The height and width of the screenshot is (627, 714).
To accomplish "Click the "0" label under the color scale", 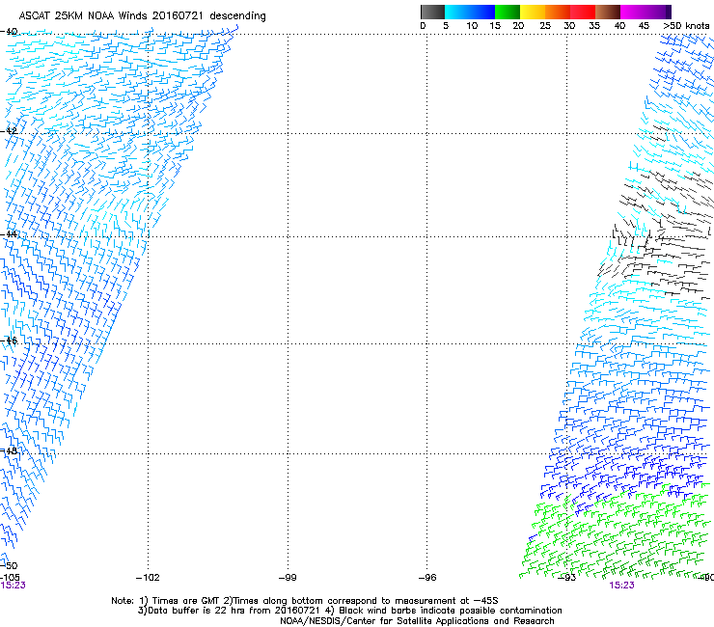I will click(x=423, y=26).
